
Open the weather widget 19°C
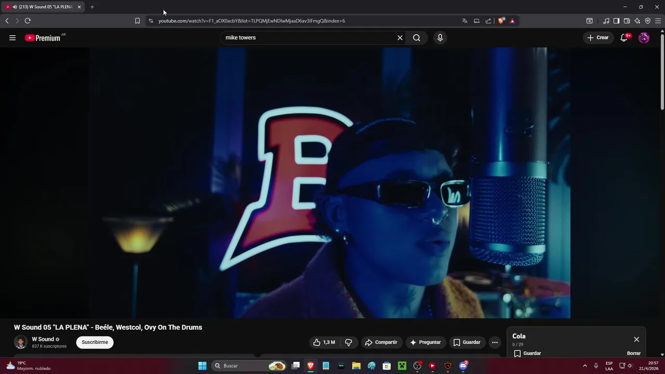click(x=29, y=366)
